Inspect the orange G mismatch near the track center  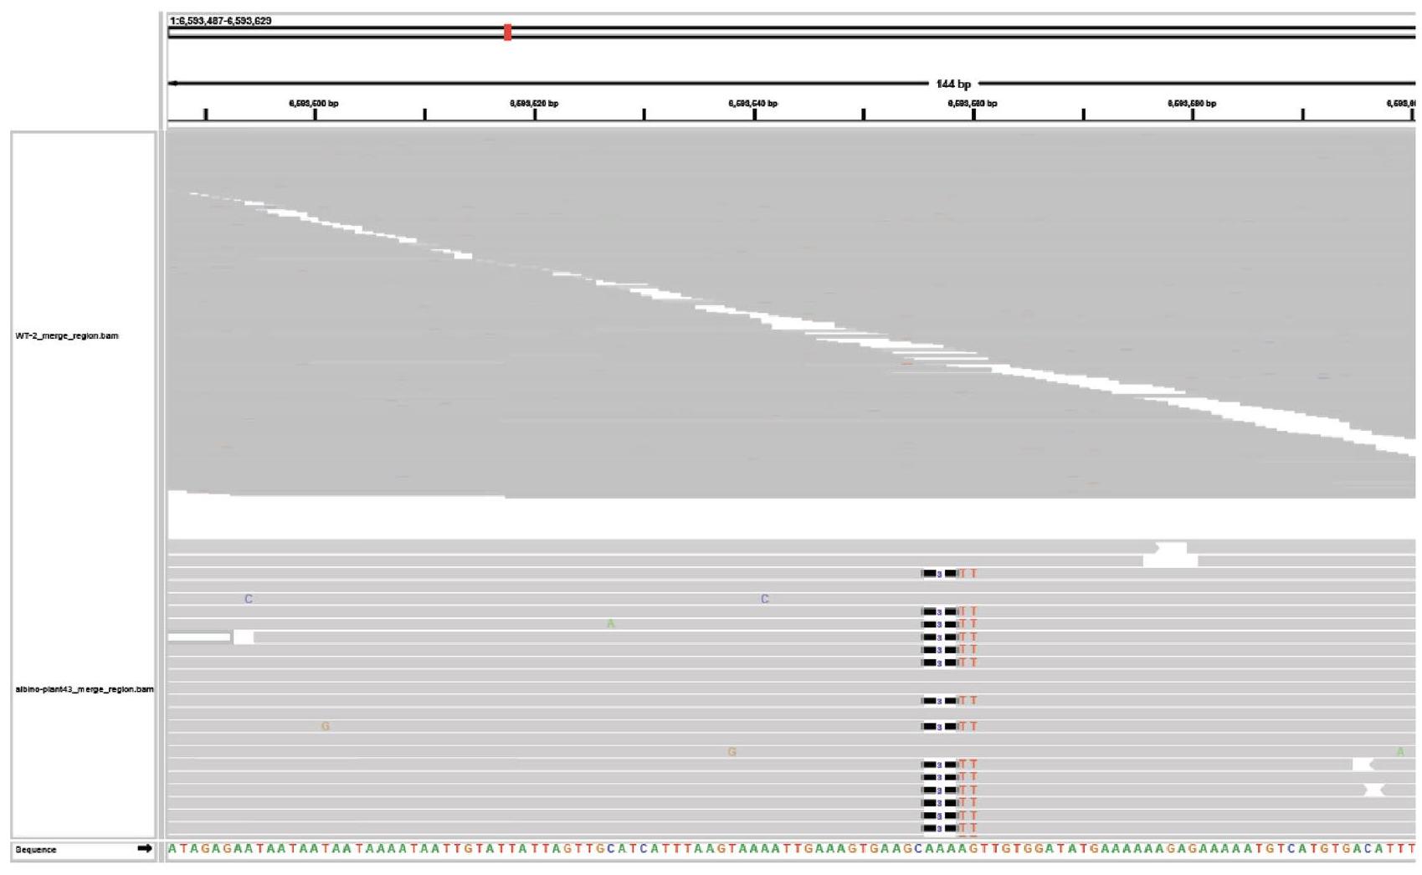click(732, 752)
